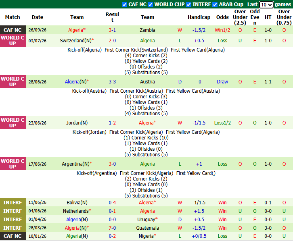
Task: Click INTERF label for 01/04/26 match
Action: point(13,219)
